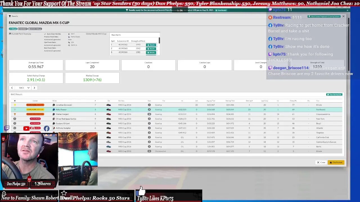
Task: Click the Laps Completed 20 card
Action: [x=92, y=65]
